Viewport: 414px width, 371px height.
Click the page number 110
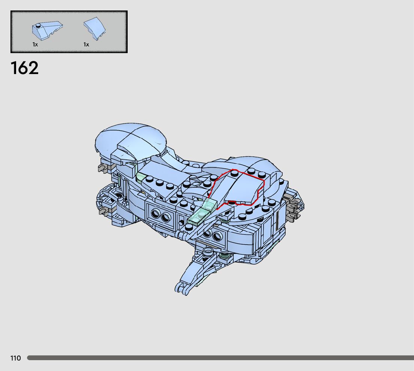click(16, 358)
